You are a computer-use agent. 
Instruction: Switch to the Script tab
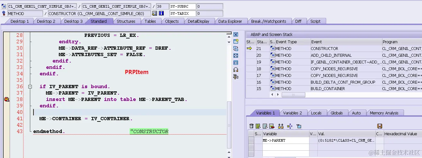coord(316,21)
